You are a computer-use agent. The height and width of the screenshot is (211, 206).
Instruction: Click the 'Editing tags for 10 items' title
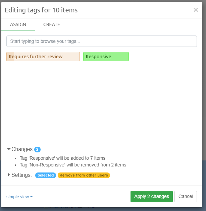point(41,10)
